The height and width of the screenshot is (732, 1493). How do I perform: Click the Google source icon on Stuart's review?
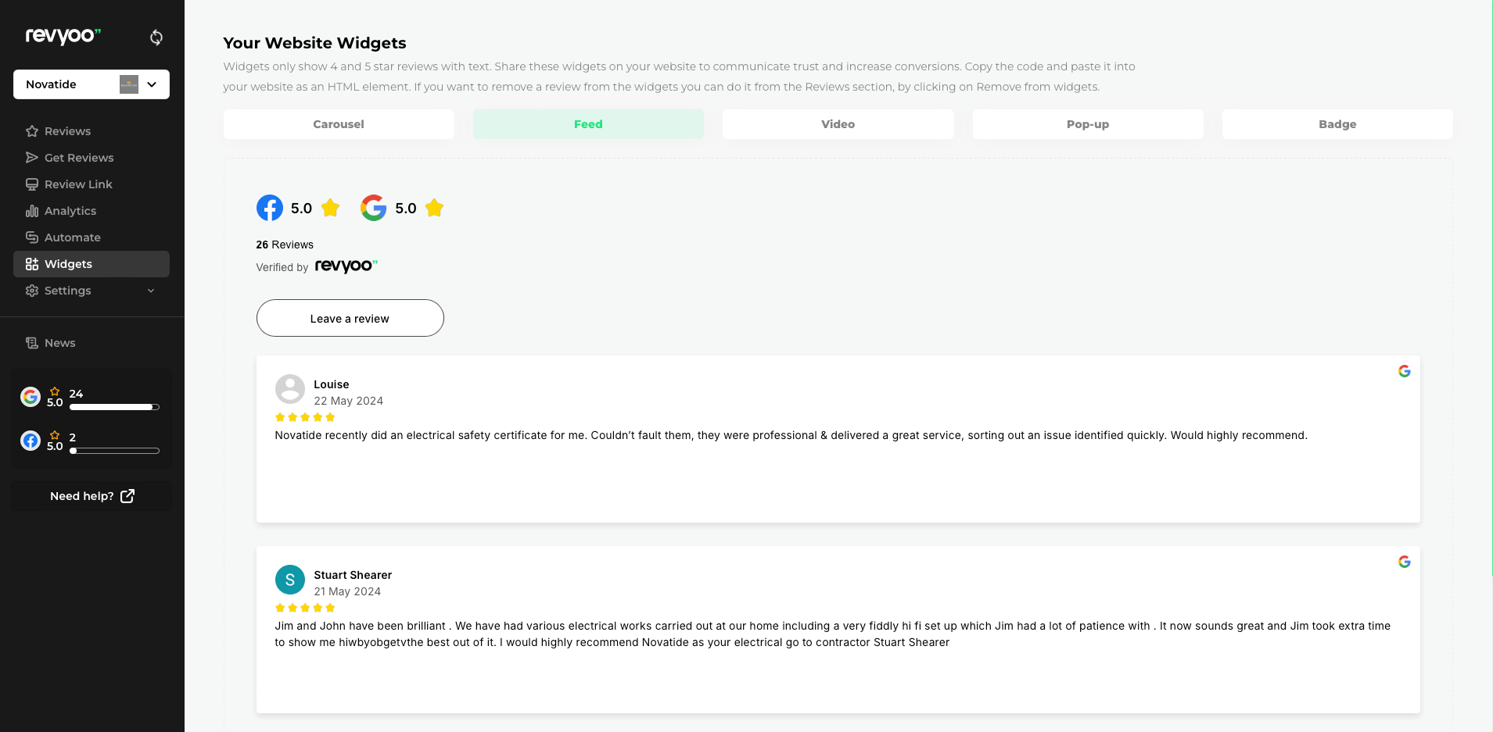[x=1405, y=562]
